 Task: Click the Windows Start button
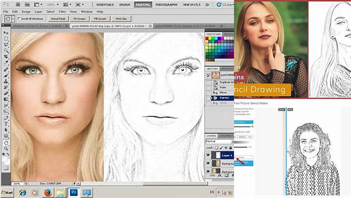point(7,193)
